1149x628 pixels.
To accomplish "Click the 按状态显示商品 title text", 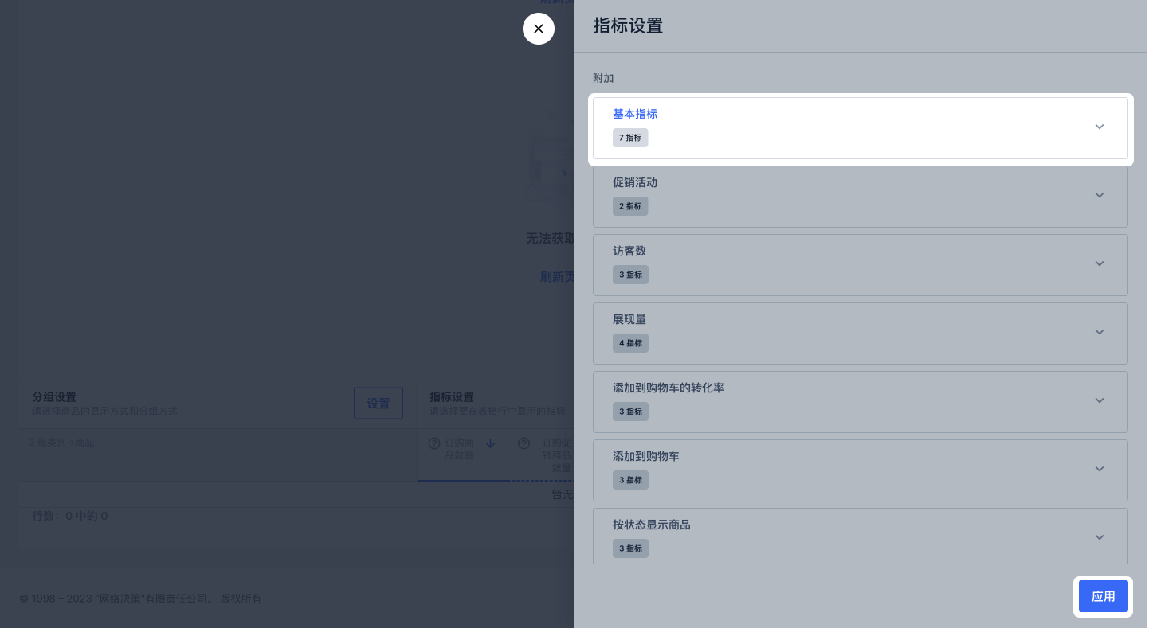I will (652, 525).
